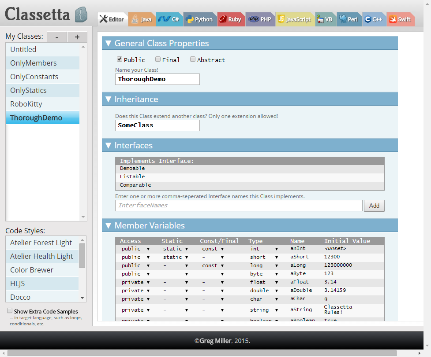Screen dimensions: 431x357
Task: Select the Ruby gem icon
Action: tap(224, 19)
